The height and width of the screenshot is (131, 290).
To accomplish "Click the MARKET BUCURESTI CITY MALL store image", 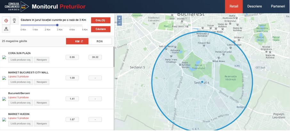I will point(4,78).
